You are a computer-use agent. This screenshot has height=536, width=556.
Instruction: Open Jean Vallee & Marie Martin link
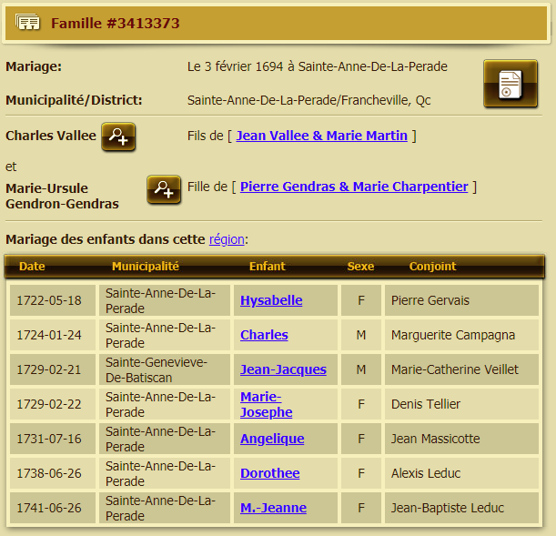[321, 136]
